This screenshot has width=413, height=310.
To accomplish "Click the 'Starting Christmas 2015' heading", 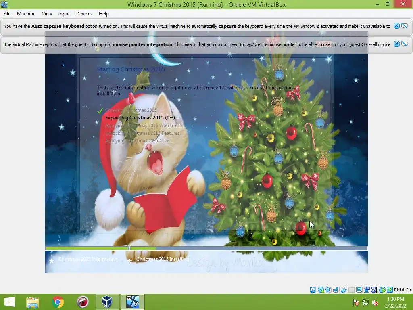I will (x=131, y=69).
